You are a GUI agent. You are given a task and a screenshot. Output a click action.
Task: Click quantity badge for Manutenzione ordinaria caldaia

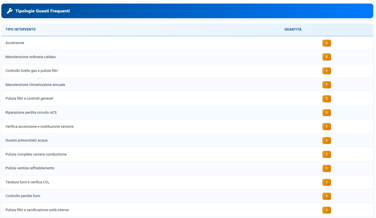pyautogui.click(x=327, y=57)
